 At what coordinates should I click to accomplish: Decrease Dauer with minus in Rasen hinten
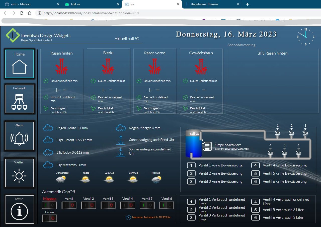(64, 90)
